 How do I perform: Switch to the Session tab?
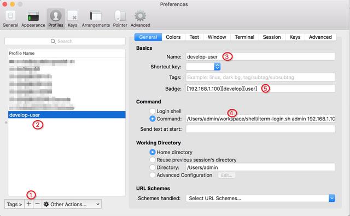[x=272, y=37]
